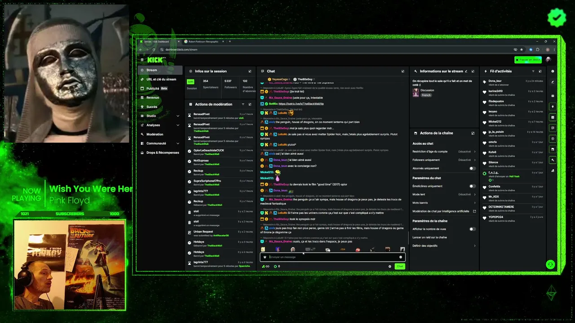Viewport: 575px width, 323px height.
Task: Click the browser address bar URL
Action: click(181, 50)
